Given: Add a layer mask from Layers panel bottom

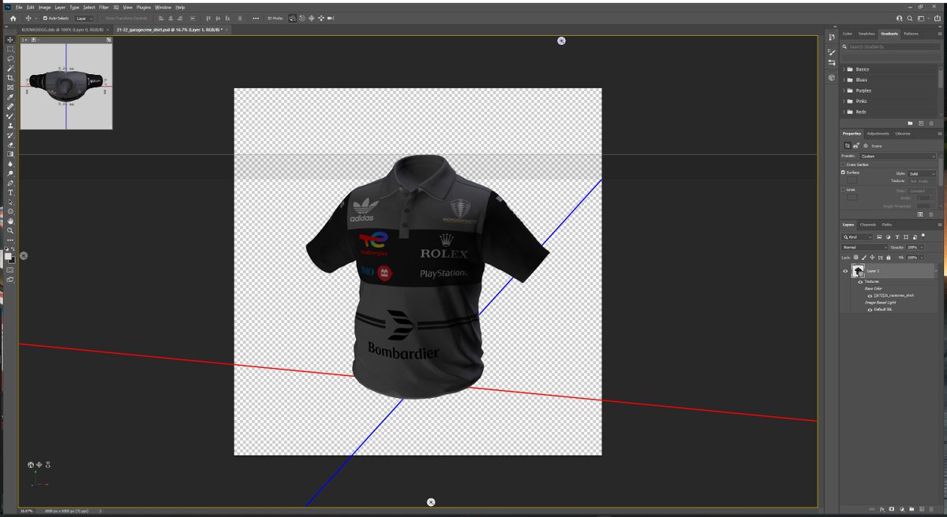Looking at the screenshot, I should [x=892, y=509].
